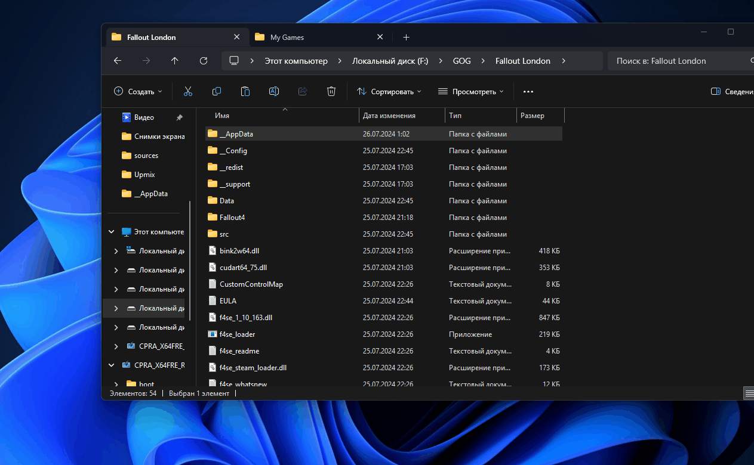Select the __support folder row

(384, 184)
